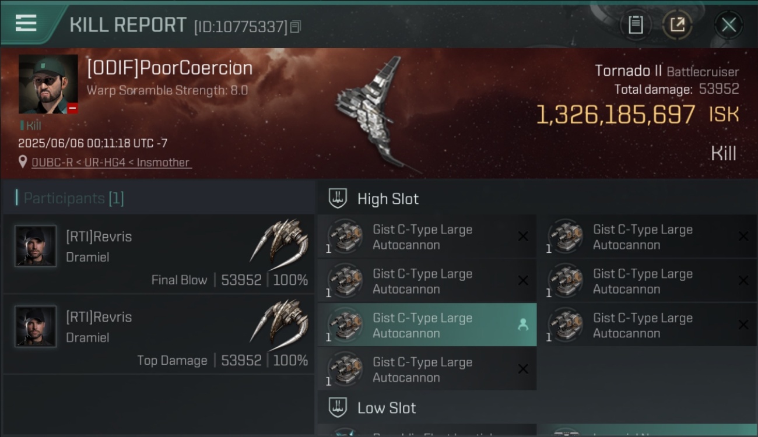Viewport: 758px width, 437px height.
Task: Click the High Slot section icon
Action: click(338, 199)
